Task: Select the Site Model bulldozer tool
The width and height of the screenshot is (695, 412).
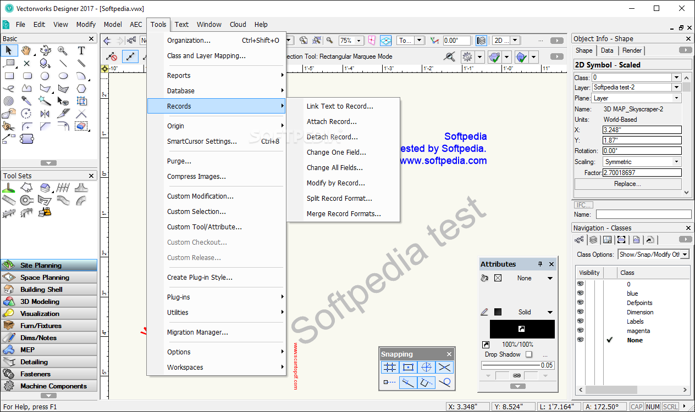Action: pyautogui.click(x=45, y=212)
